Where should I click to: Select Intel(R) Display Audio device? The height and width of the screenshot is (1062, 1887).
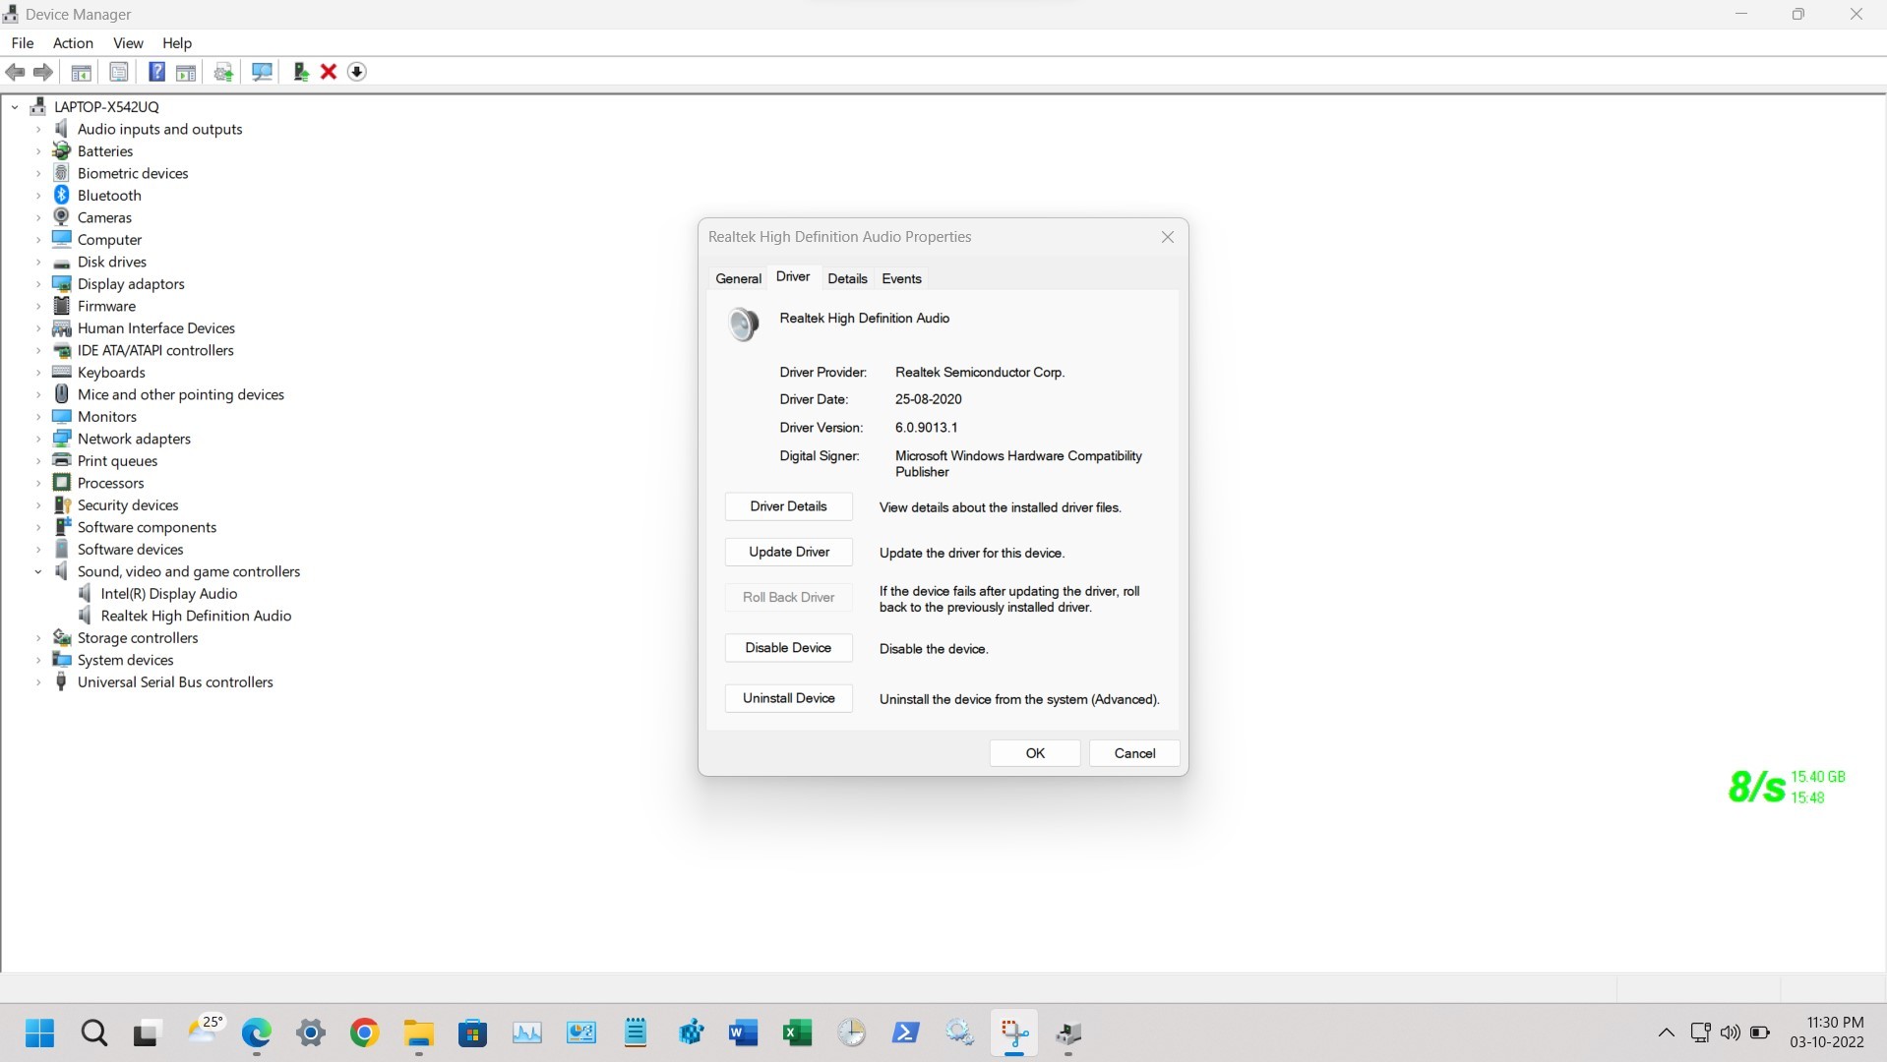coord(168,594)
